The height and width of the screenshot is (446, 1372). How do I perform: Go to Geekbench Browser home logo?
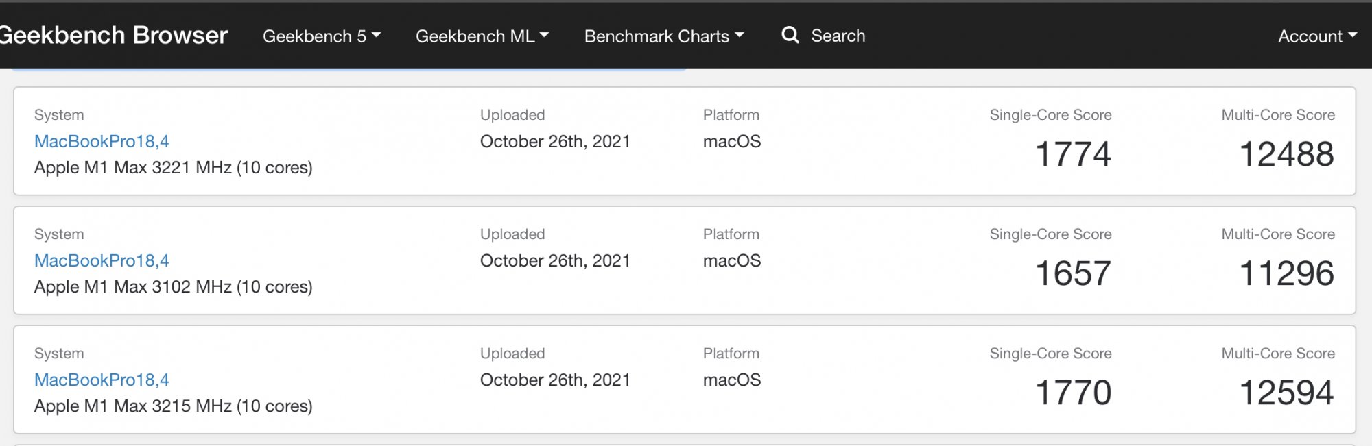click(113, 35)
